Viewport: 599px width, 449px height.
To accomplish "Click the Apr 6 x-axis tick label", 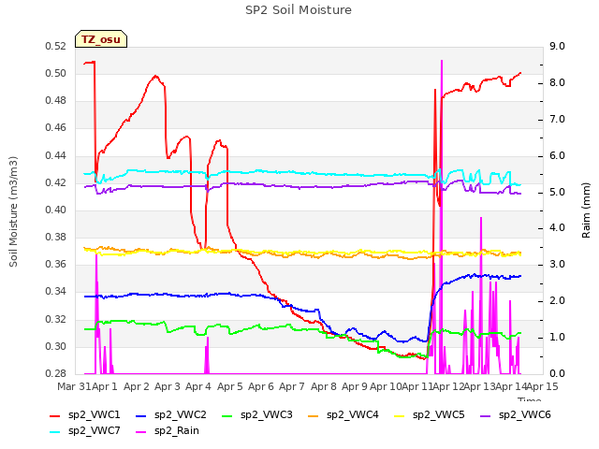I will tap(261, 386).
